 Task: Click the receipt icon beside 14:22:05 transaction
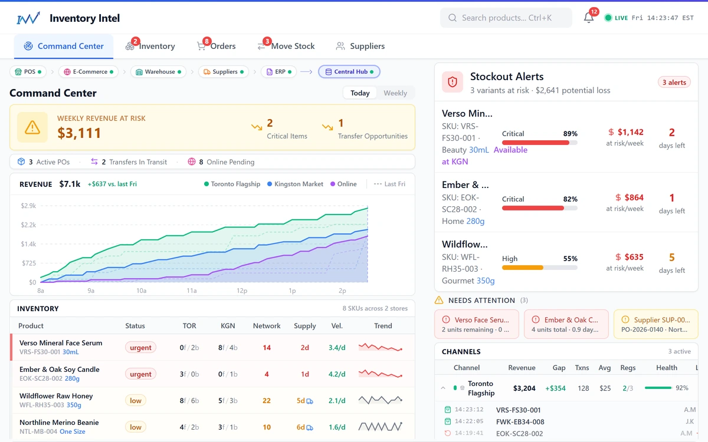(x=448, y=421)
